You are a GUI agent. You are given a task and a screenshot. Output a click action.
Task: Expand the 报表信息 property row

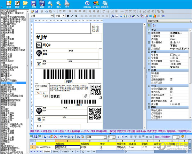coord(149,33)
